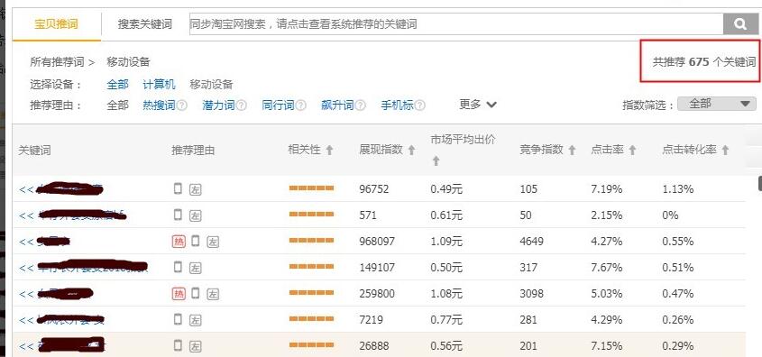Select 全部 under 选择设备
The width and height of the screenshot is (762, 357).
(x=117, y=85)
